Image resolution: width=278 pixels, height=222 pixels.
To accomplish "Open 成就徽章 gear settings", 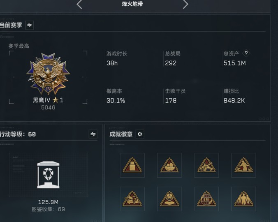I will (x=140, y=134).
